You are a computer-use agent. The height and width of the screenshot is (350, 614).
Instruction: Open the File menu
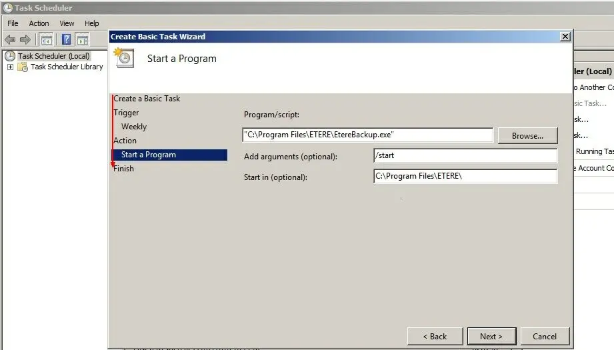(x=13, y=23)
